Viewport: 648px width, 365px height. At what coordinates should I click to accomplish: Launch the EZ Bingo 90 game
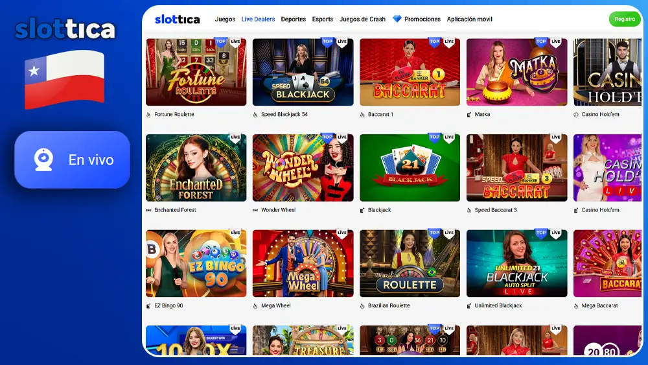tap(196, 263)
